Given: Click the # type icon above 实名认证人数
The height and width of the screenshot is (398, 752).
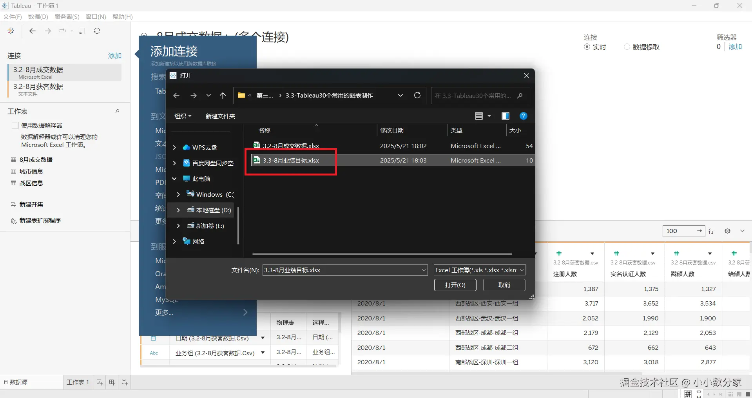Looking at the screenshot, I should tap(616, 253).
